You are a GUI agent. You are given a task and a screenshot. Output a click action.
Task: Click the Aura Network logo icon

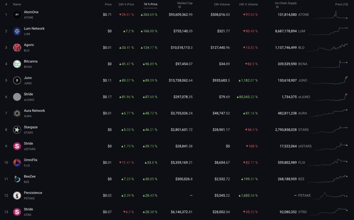17,113
